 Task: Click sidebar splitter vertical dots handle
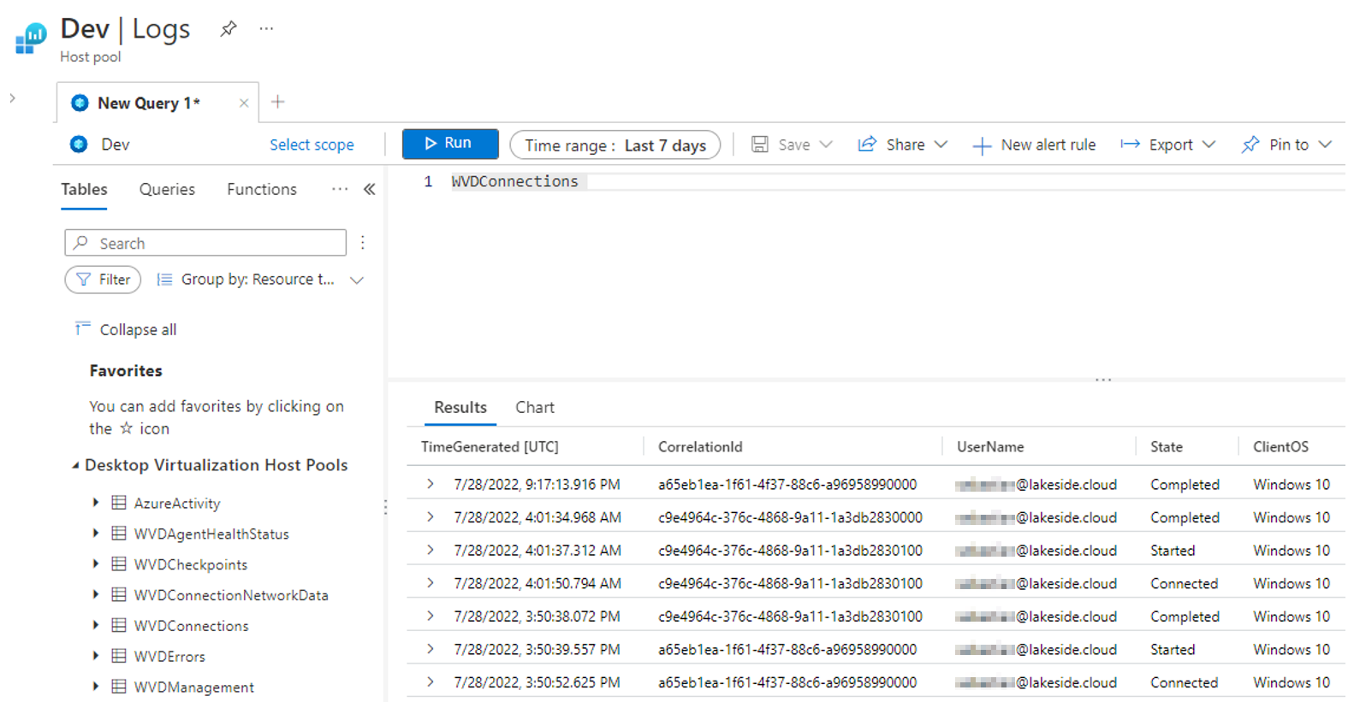385,508
